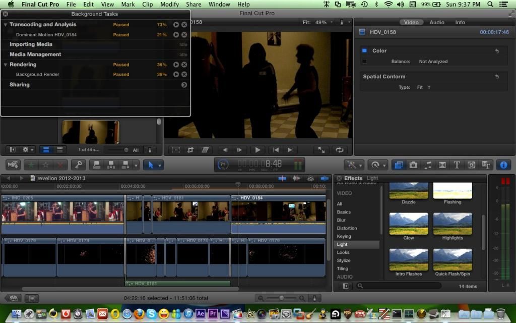This screenshot has height=323, width=516.
Task: Resume the Background Render task
Action: (176, 75)
